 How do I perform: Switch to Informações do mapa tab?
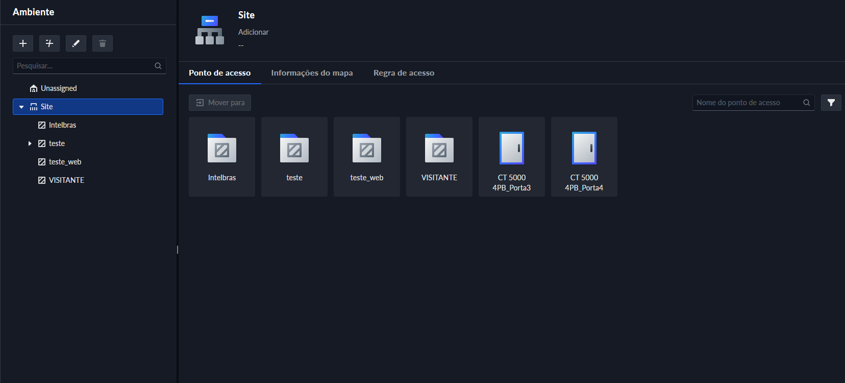pyautogui.click(x=312, y=73)
